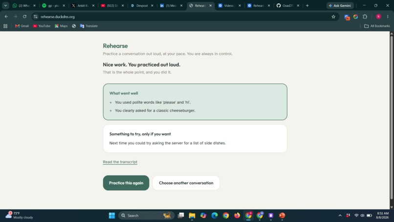Image resolution: width=394 pixels, height=222 pixels.
Task: Open the volume control in tray
Action: (x=362, y=216)
